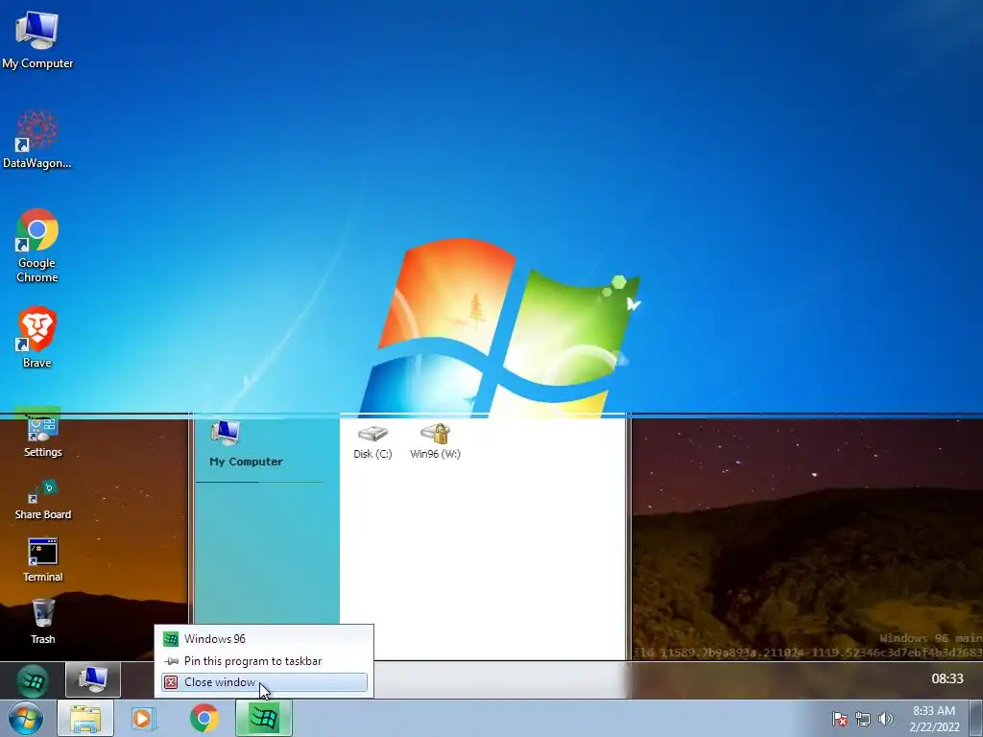Viewport: 983px width, 737px height.
Task: Open the Share Board desktop icon
Action: coord(42,500)
